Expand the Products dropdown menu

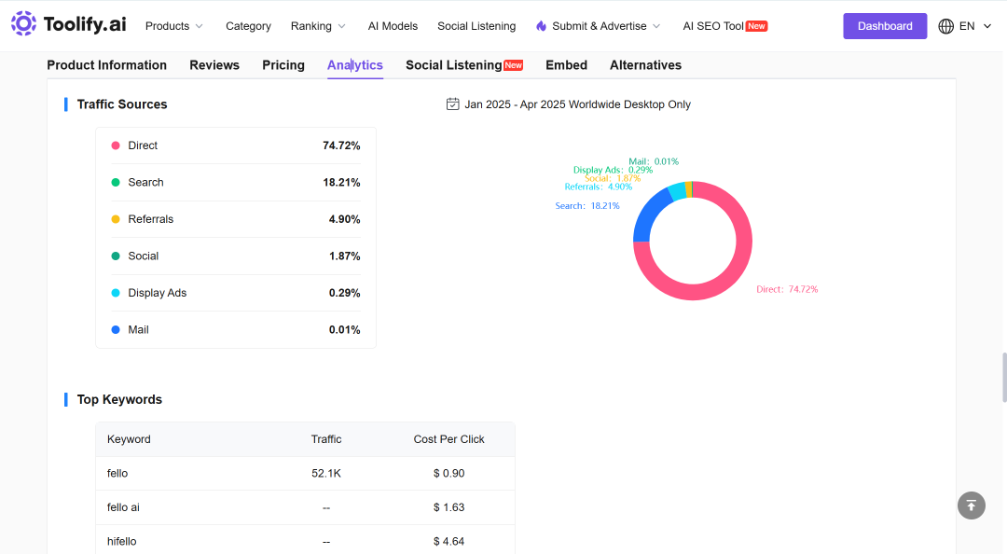click(x=173, y=26)
